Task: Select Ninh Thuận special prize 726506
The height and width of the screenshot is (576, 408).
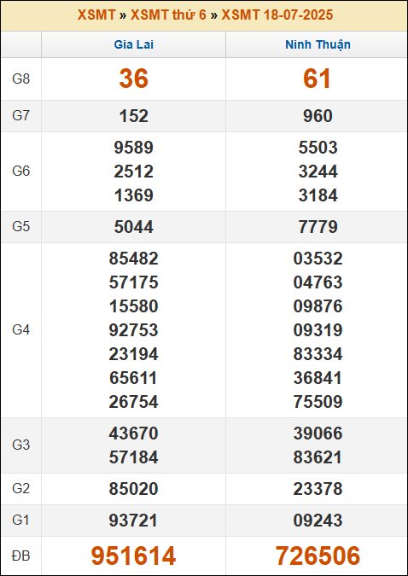Action: [318, 556]
